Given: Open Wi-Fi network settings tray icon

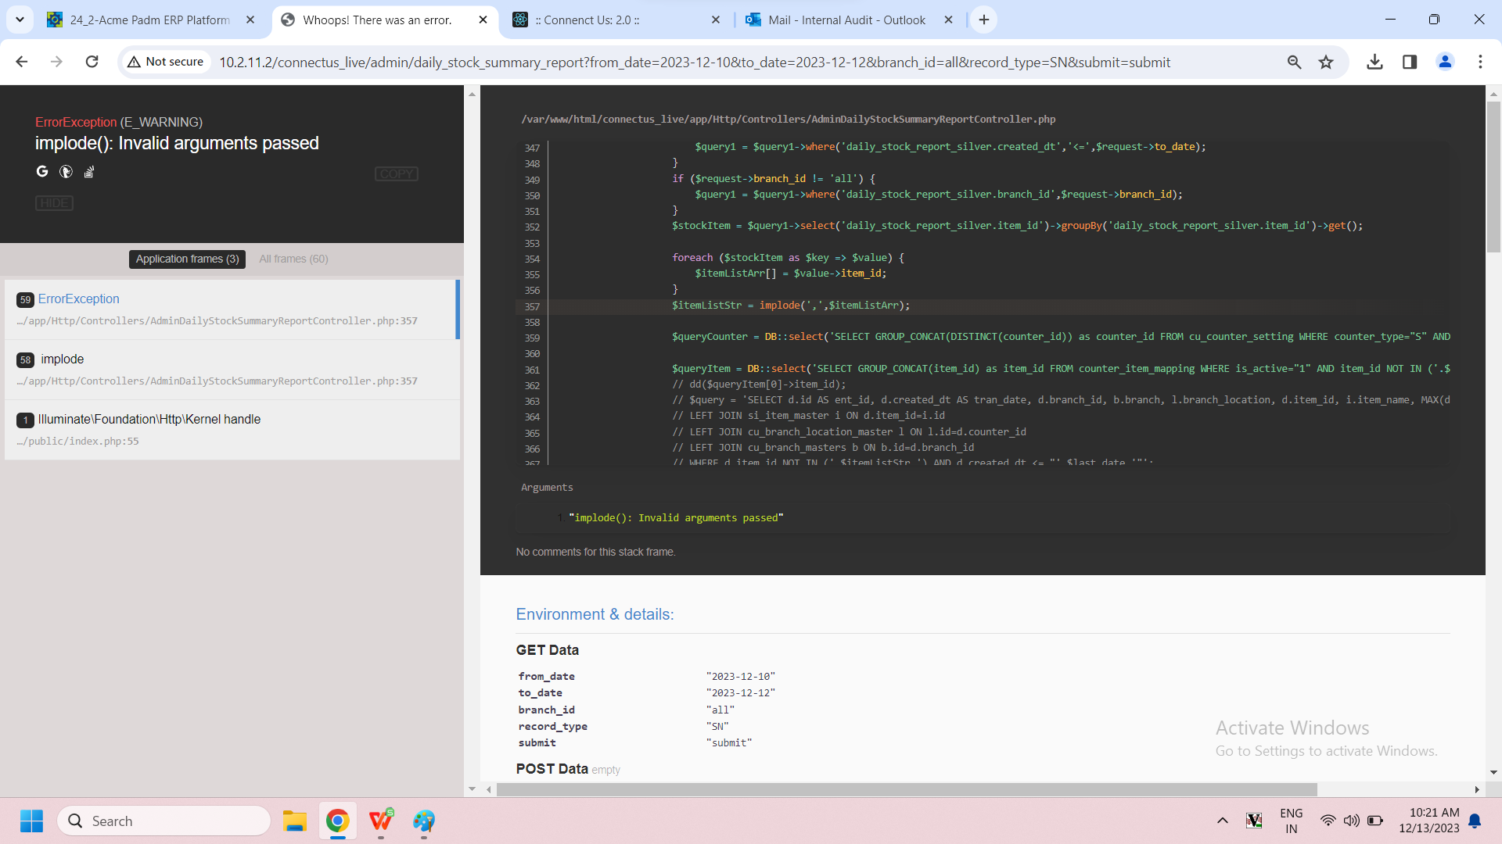Looking at the screenshot, I should pos(1328,821).
